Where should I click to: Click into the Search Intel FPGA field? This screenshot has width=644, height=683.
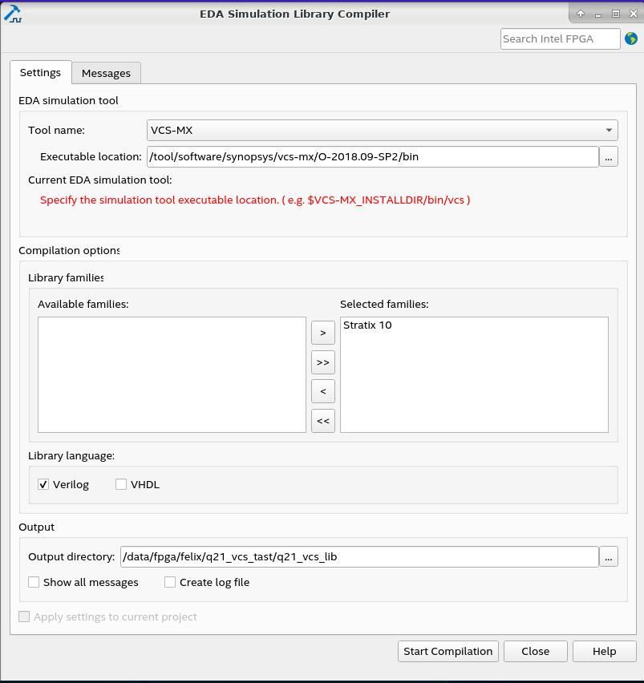click(x=561, y=38)
